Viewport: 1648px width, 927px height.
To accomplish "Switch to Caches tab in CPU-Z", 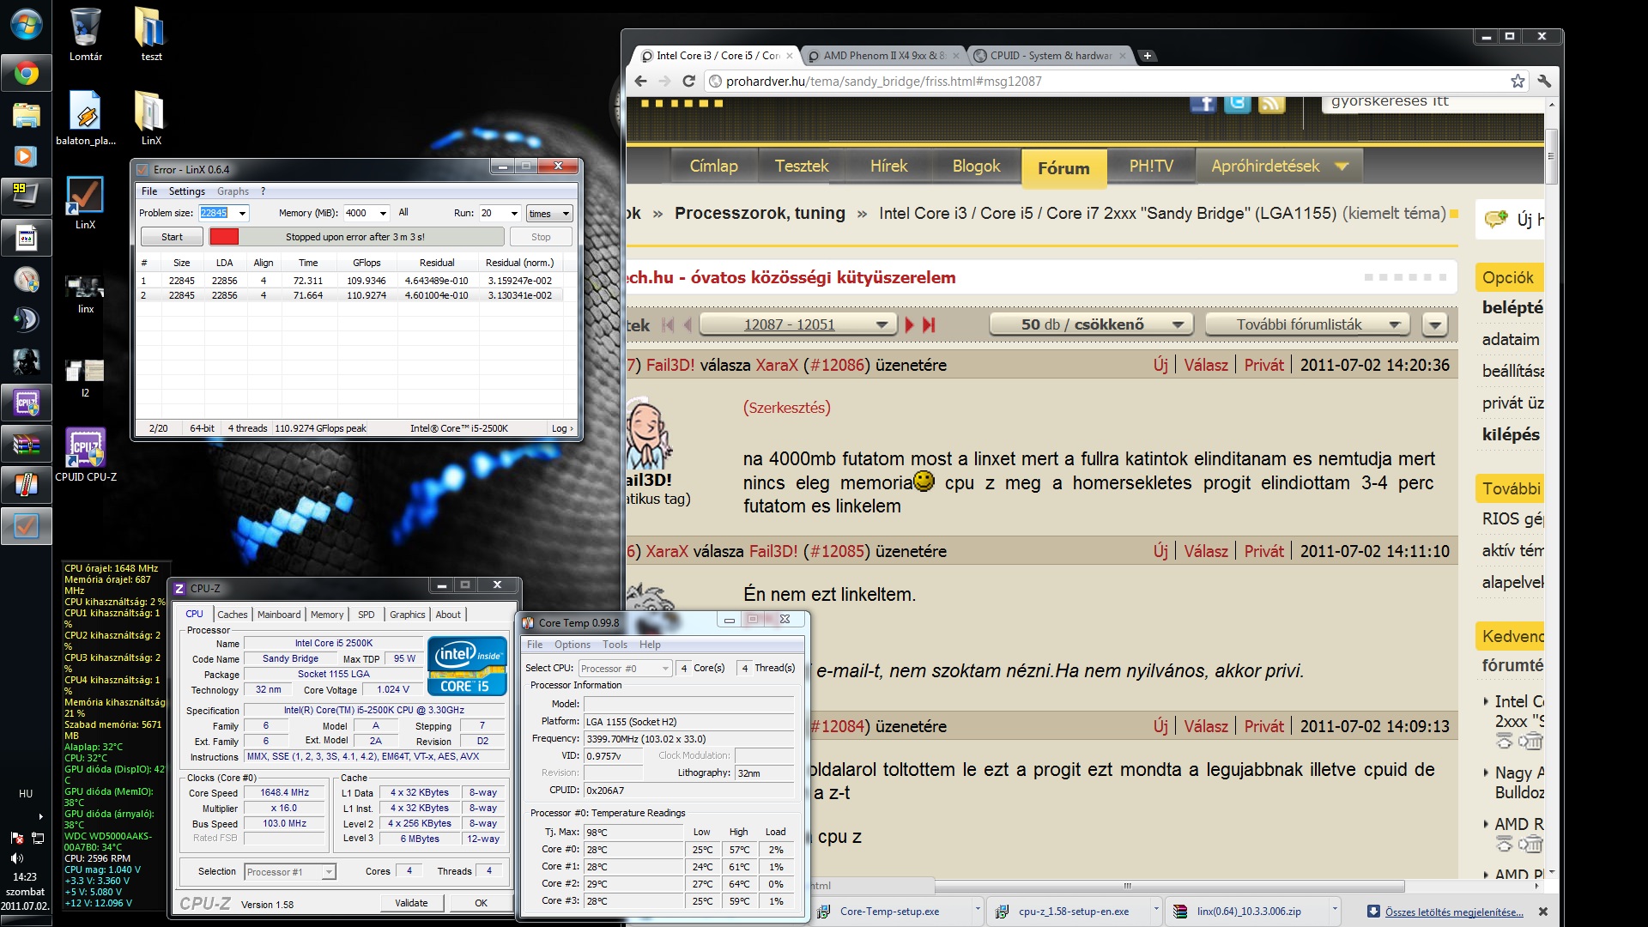I will pos(232,615).
